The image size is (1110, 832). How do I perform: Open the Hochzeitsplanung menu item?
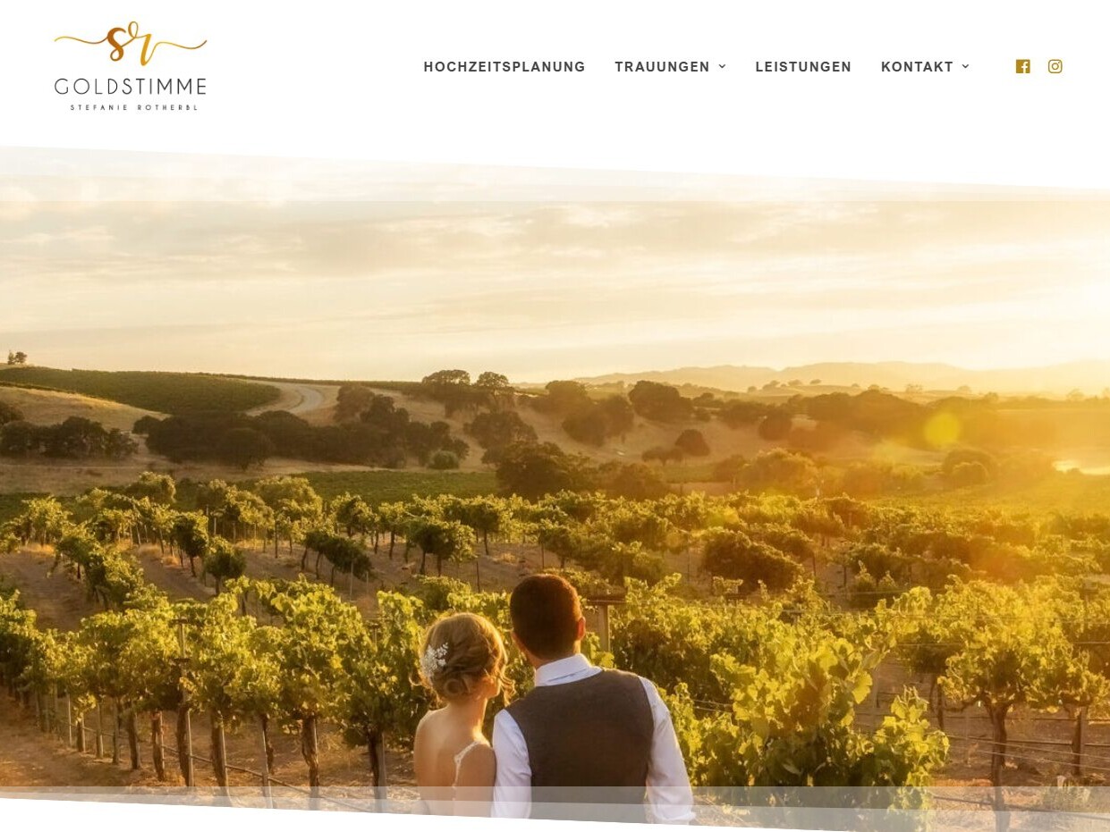point(504,67)
